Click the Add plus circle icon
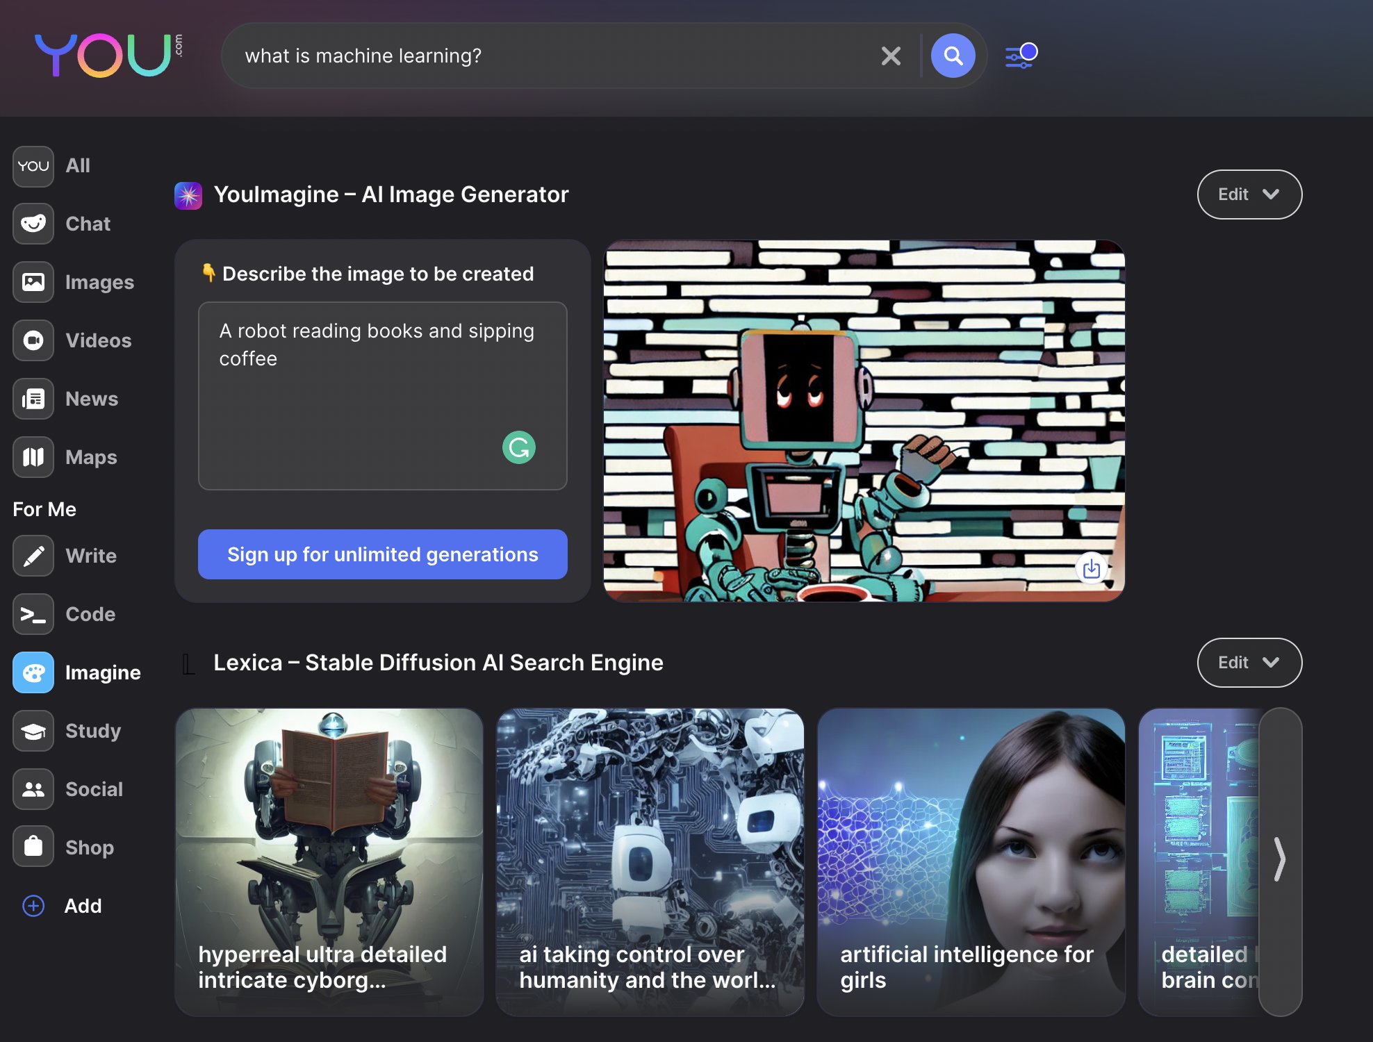 click(x=33, y=906)
